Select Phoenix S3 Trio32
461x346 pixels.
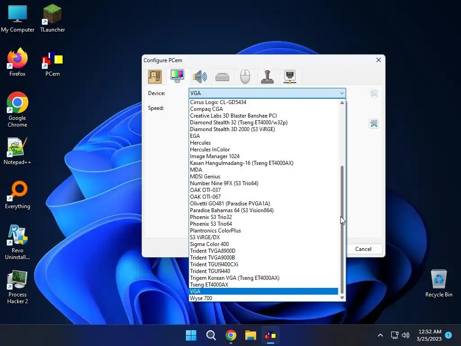(263, 217)
